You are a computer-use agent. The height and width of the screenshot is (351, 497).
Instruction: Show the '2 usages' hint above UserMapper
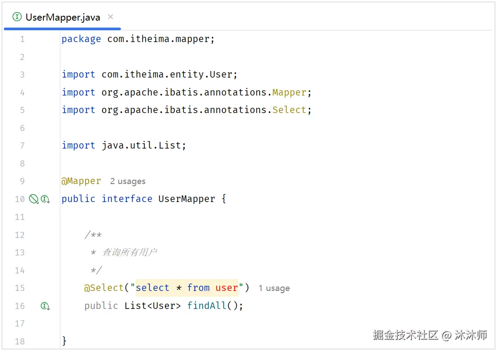[x=128, y=181]
